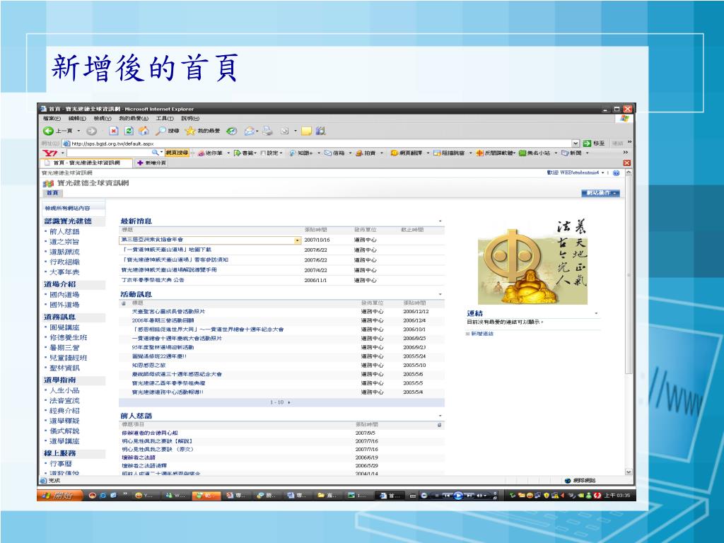Click the Windows 開始 Start button

[60, 496]
